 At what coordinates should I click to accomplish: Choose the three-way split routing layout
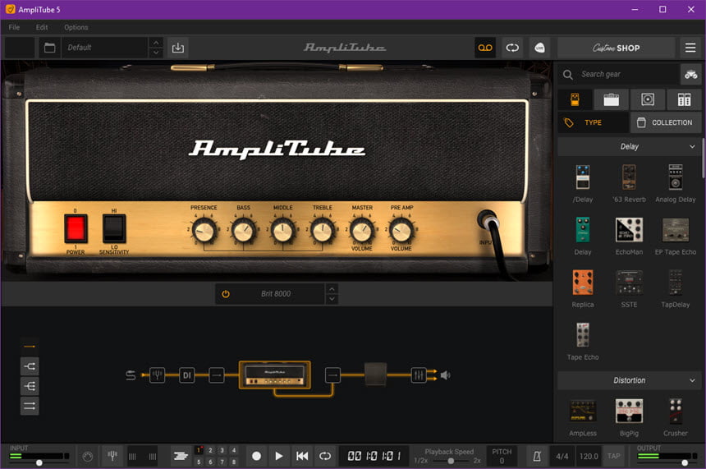pyautogui.click(x=30, y=386)
